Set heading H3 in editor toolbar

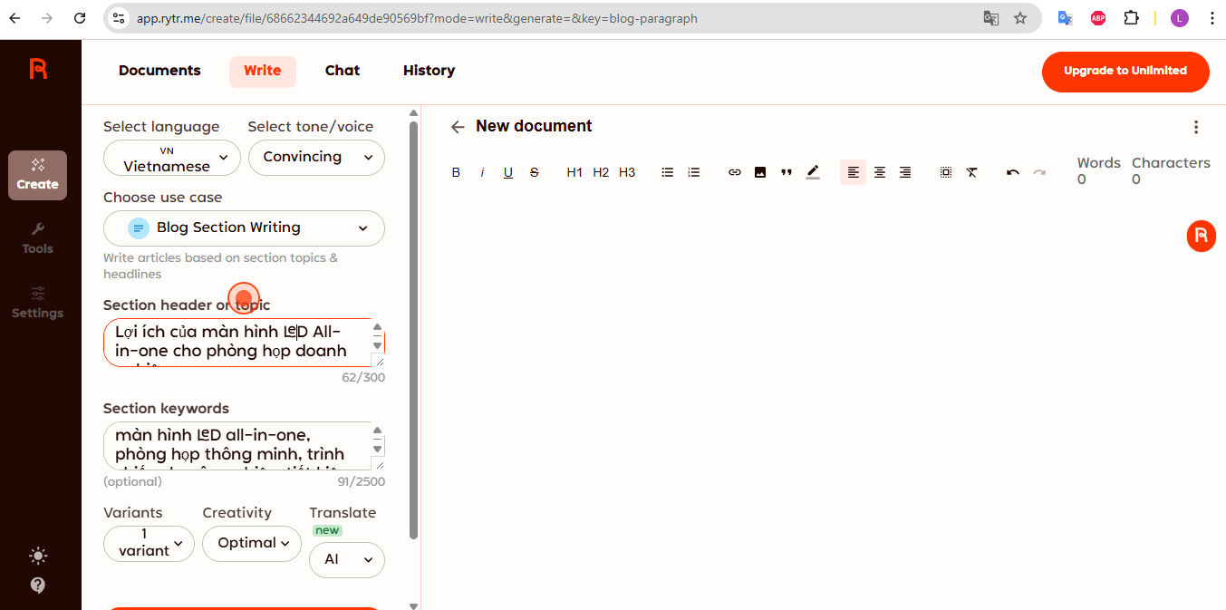pyautogui.click(x=627, y=172)
